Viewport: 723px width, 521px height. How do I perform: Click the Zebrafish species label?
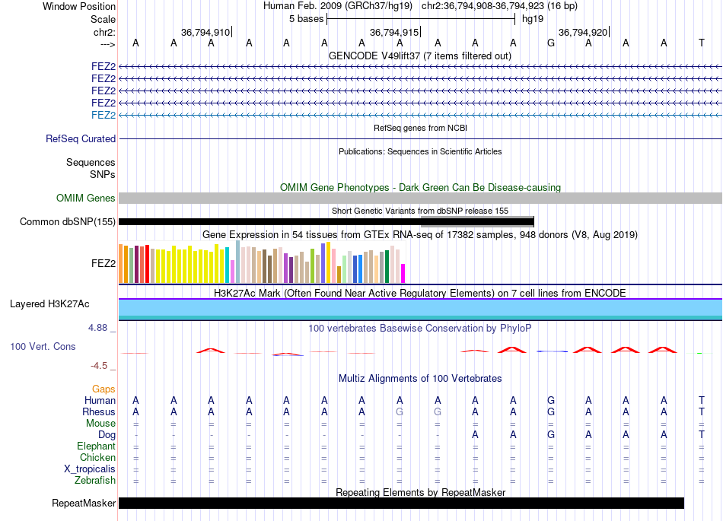click(x=95, y=480)
